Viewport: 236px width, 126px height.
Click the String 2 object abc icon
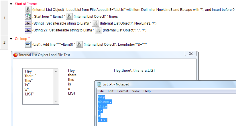point(28,30)
